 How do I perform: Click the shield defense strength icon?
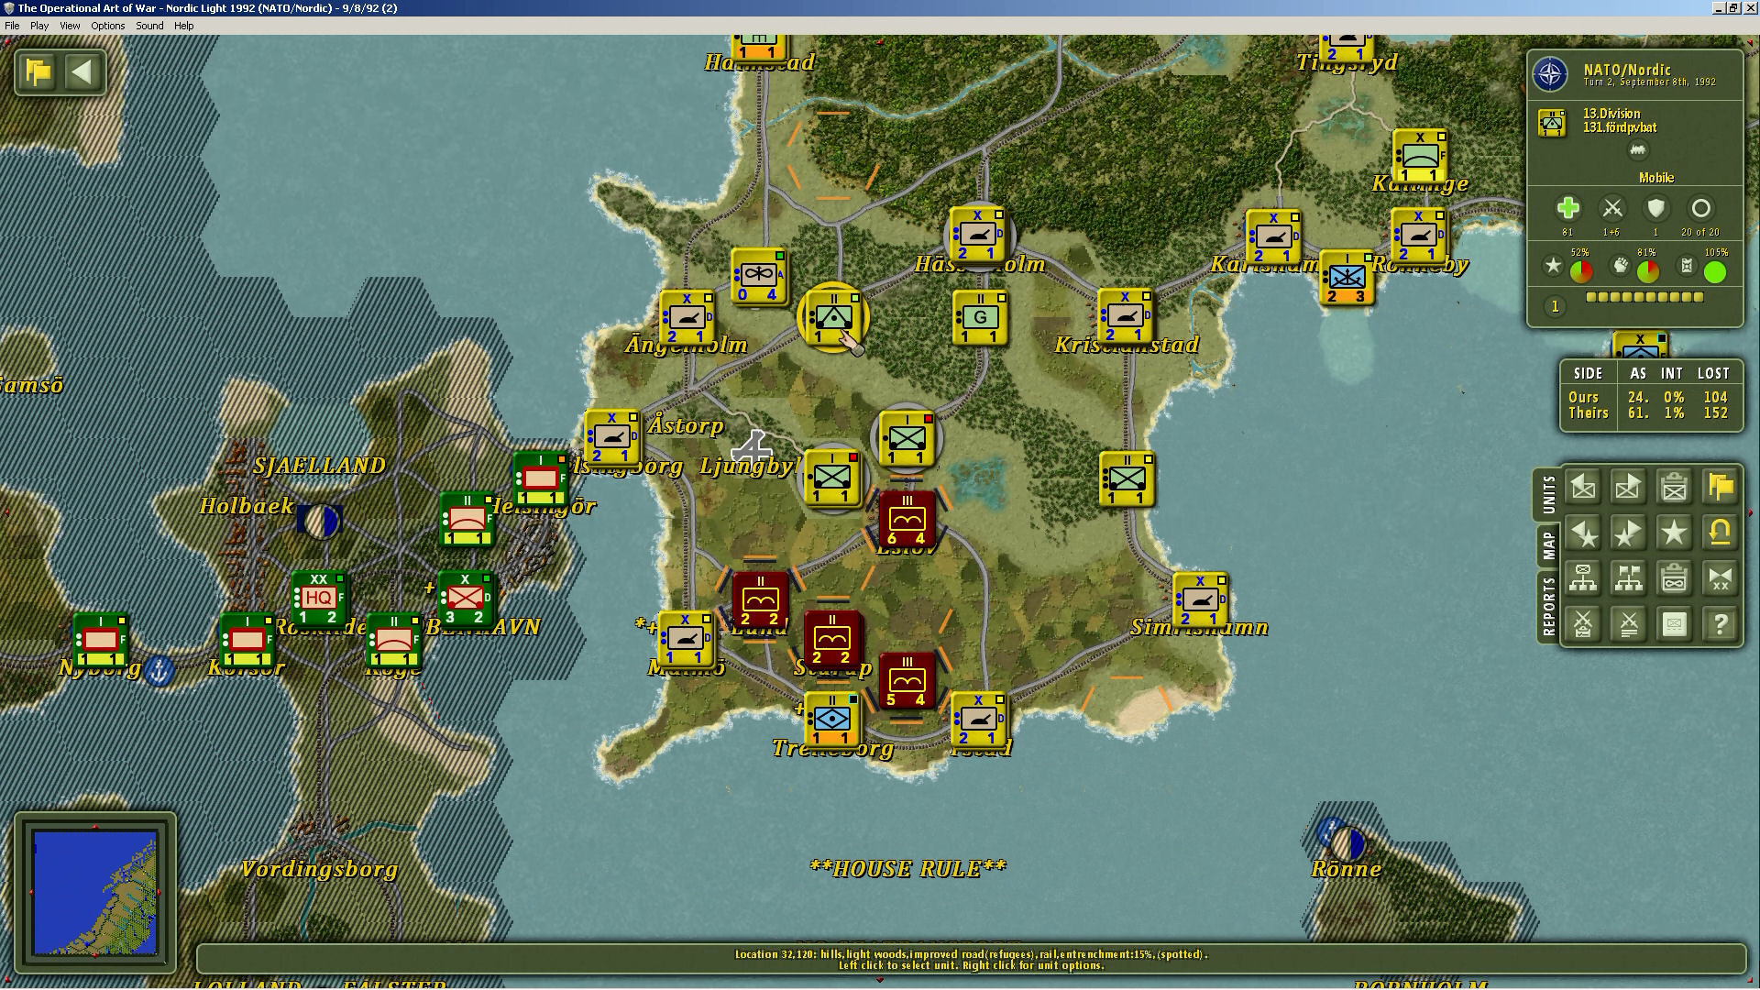pyautogui.click(x=1655, y=208)
